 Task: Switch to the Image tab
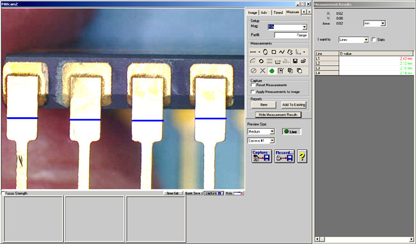coord(253,13)
